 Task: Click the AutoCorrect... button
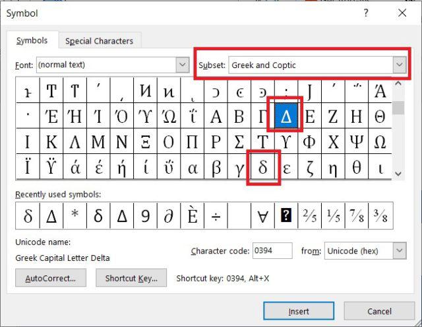coord(51,278)
